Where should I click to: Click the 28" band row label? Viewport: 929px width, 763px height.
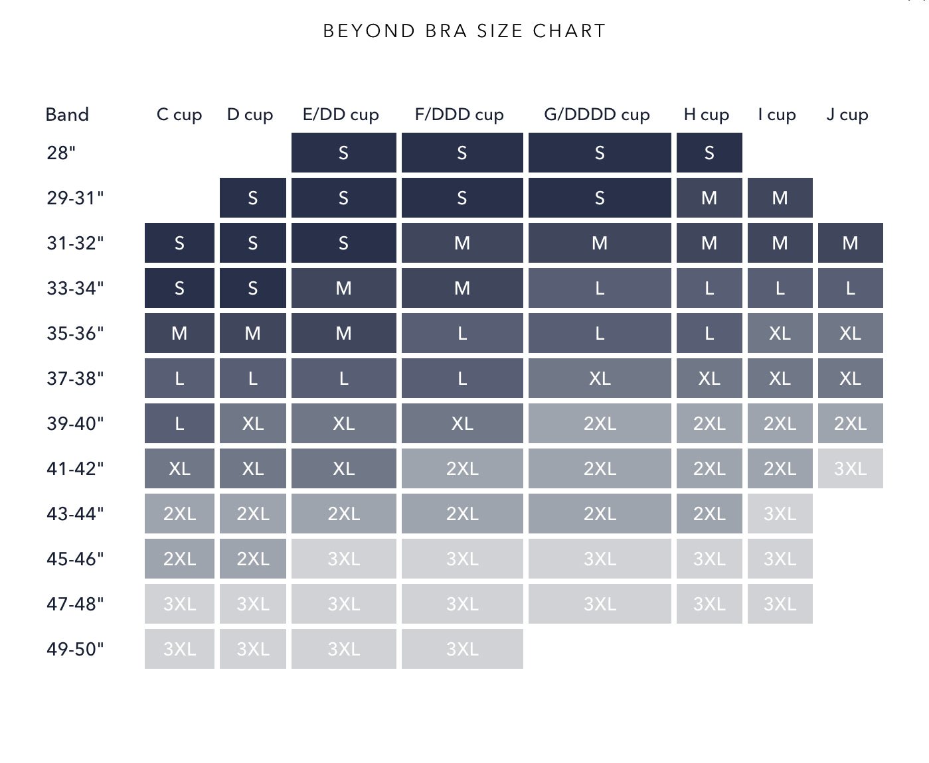[x=61, y=153]
